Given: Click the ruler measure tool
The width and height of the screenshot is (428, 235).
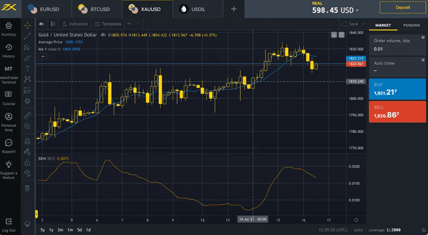Looking at the screenshot, I should point(27,115).
